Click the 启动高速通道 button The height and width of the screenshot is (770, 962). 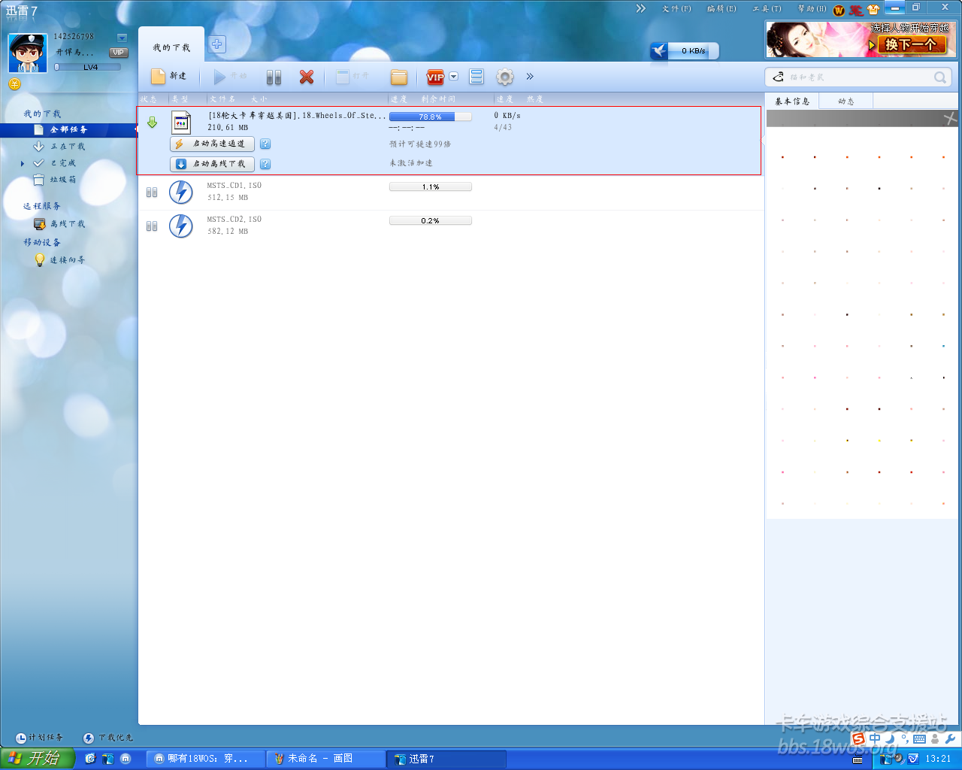213,144
